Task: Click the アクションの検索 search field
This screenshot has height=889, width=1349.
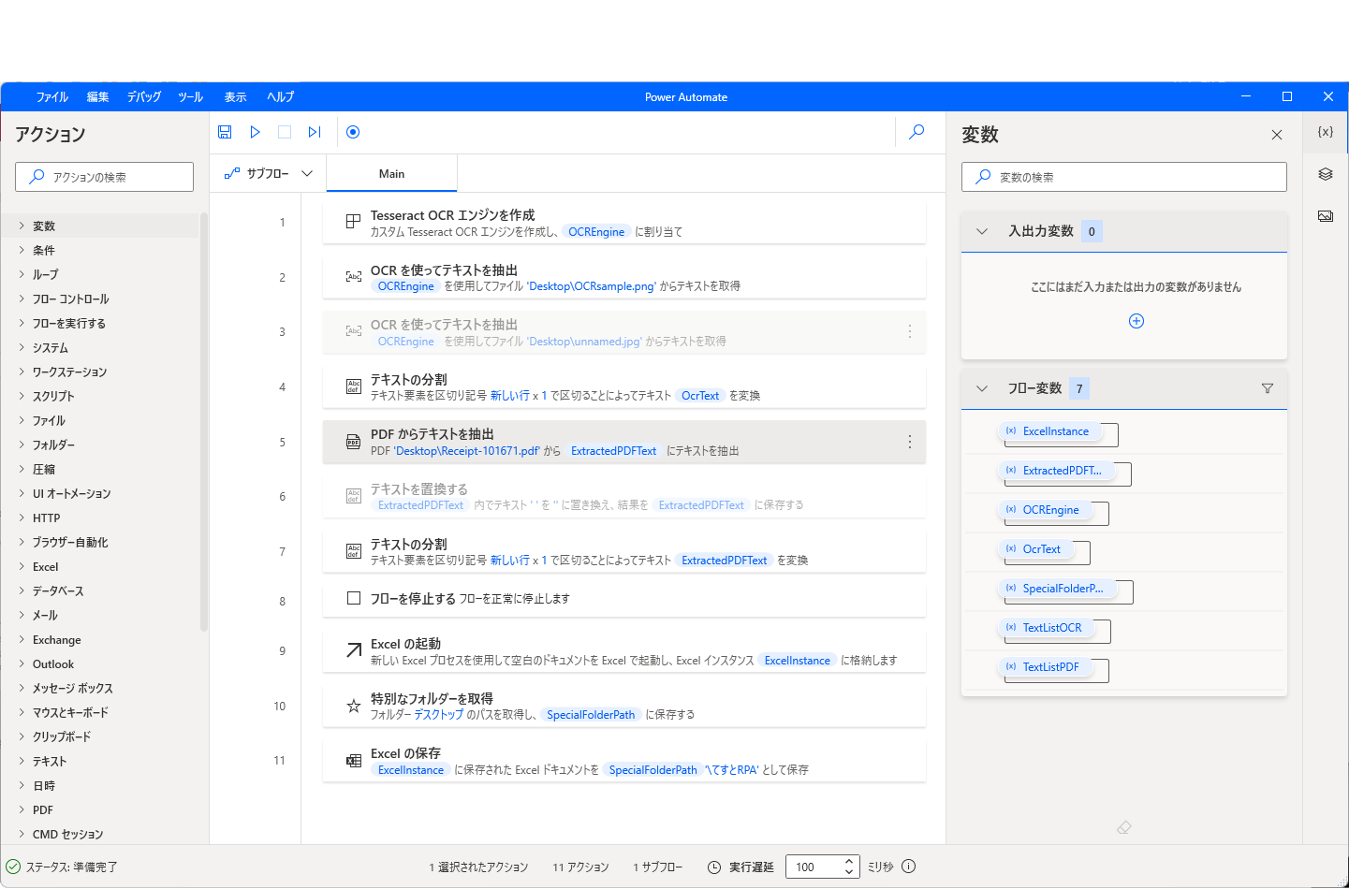Action: coord(104,177)
